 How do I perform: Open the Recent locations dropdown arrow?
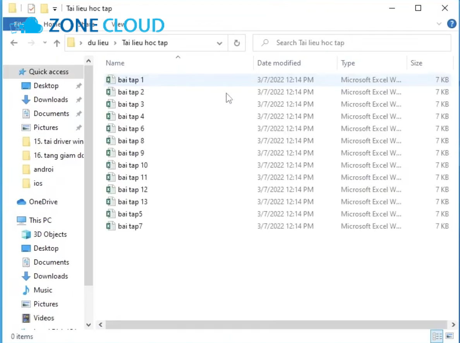tap(45, 43)
